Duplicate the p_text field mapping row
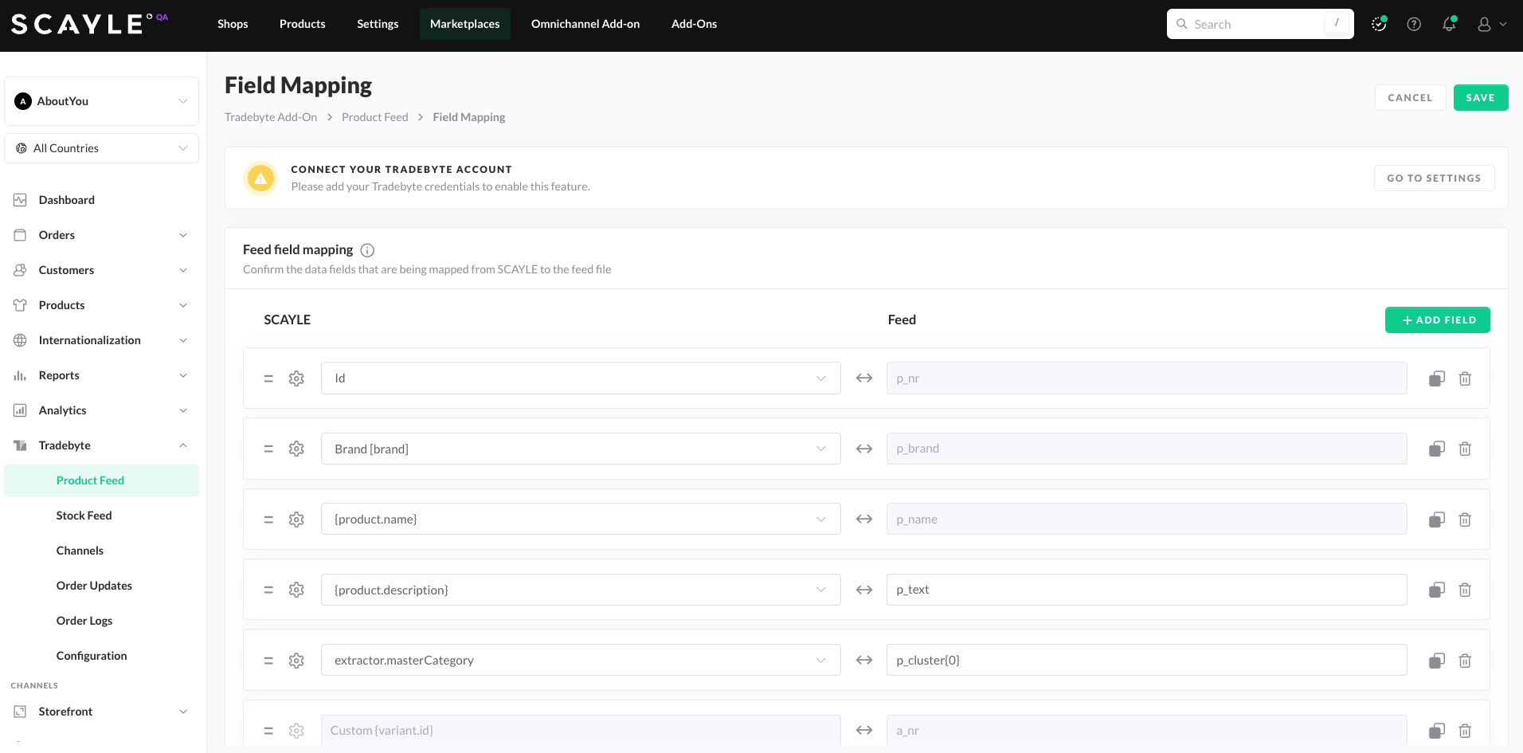 pyautogui.click(x=1436, y=590)
